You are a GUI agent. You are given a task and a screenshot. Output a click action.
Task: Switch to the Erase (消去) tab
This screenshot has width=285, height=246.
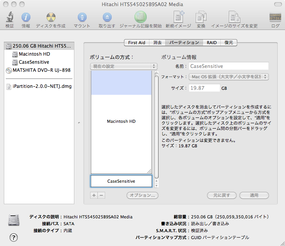[x=158, y=43]
